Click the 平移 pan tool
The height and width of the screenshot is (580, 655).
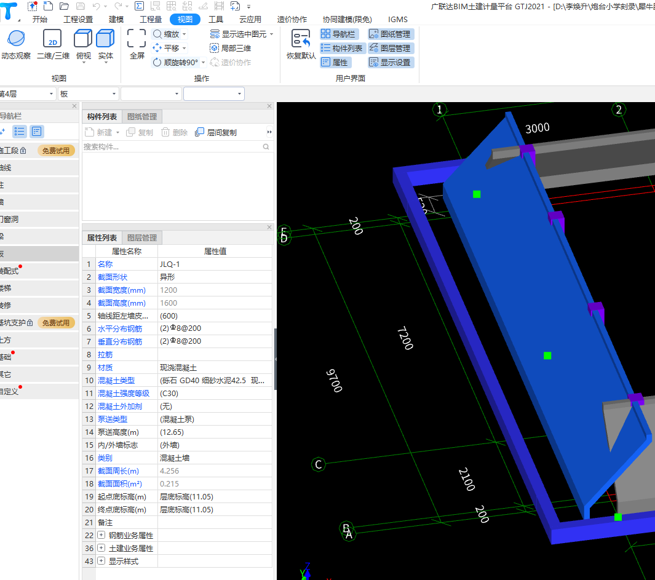[166, 49]
